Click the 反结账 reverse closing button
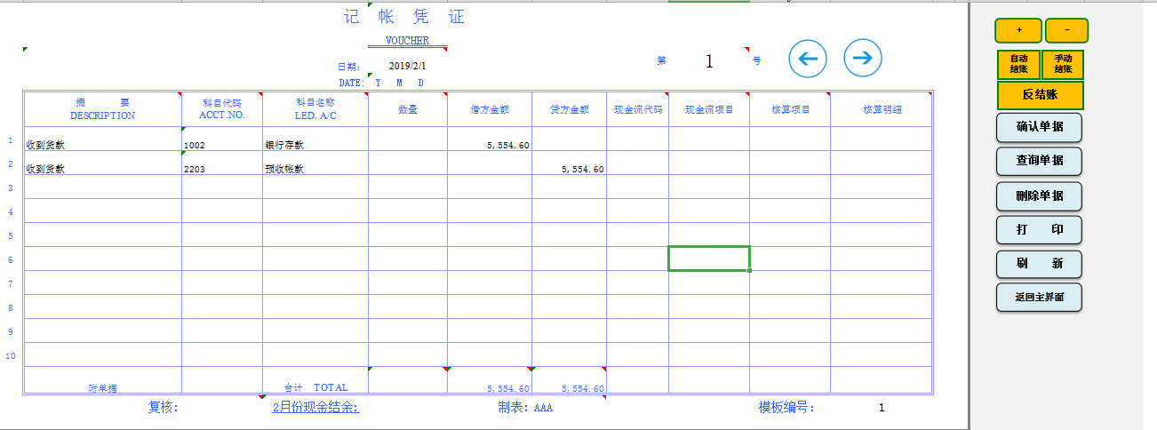The image size is (1157, 430). 1040,95
